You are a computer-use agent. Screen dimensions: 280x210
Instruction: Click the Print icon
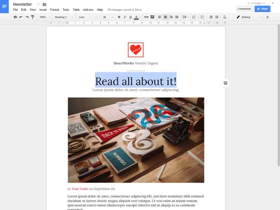[x=15, y=16]
